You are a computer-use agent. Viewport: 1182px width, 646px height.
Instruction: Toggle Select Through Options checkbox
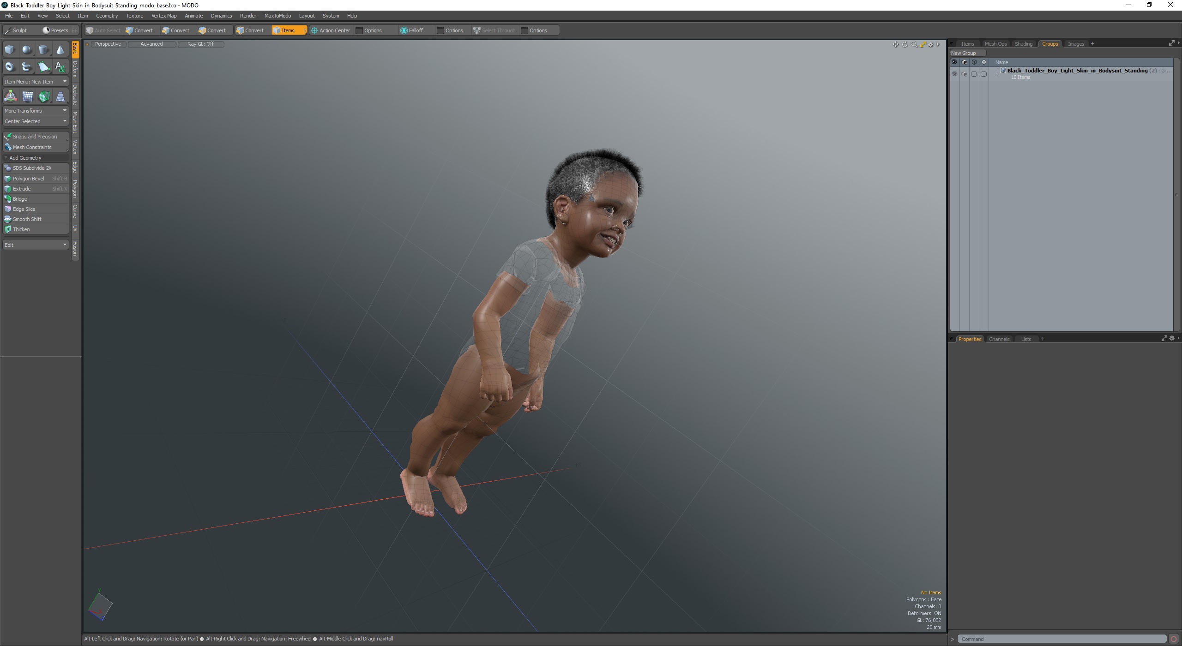[525, 30]
